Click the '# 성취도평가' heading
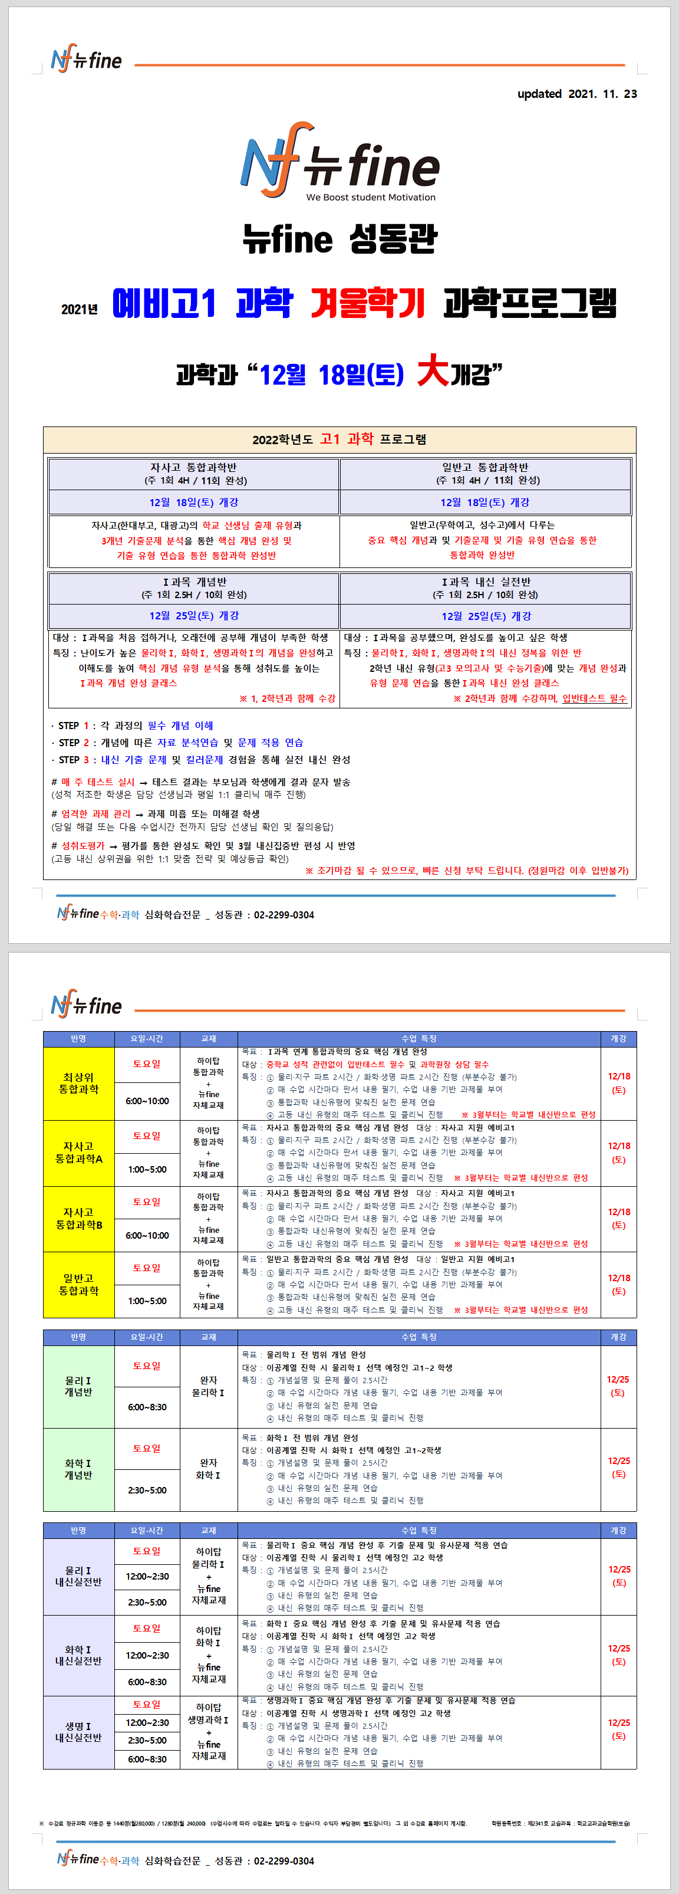 coord(78,845)
